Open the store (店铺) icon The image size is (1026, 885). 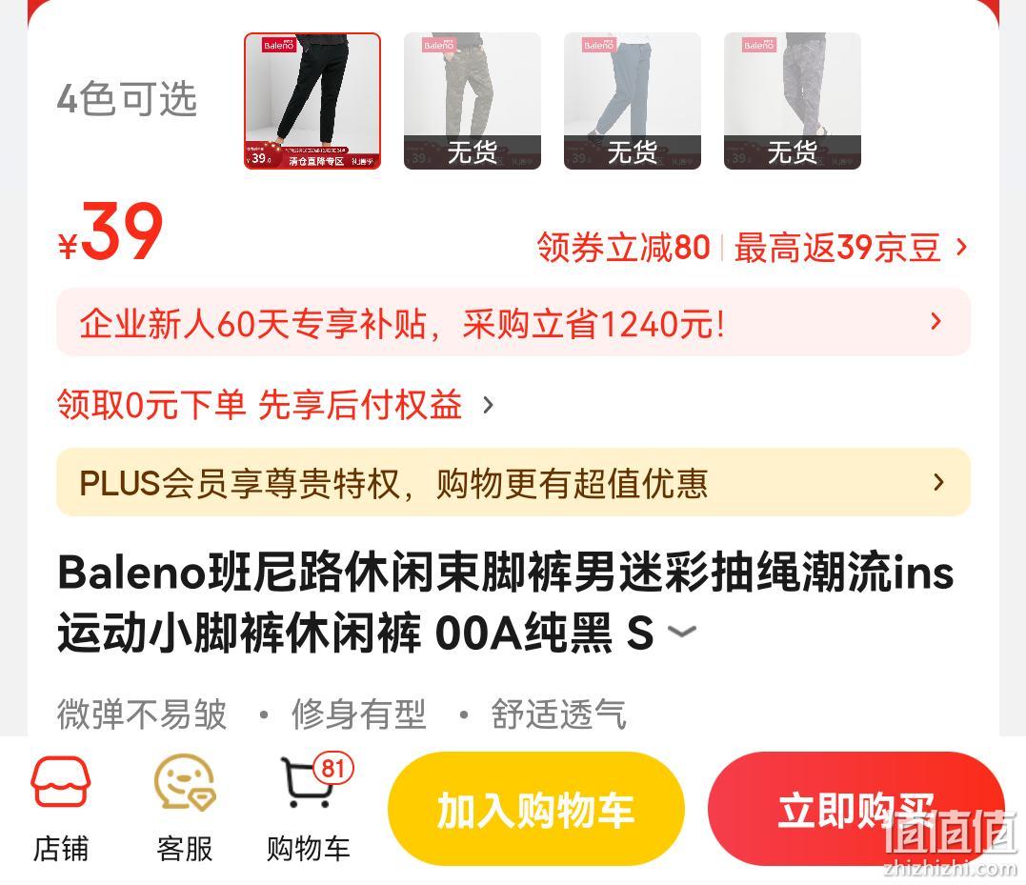[60, 809]
